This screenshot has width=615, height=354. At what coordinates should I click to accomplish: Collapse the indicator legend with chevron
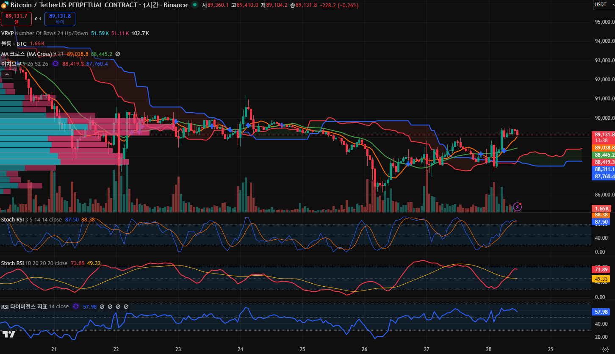coord(6,75)
